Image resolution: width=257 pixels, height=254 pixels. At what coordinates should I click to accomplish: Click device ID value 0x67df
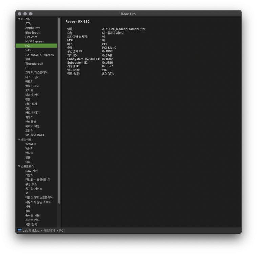point(107,55)
